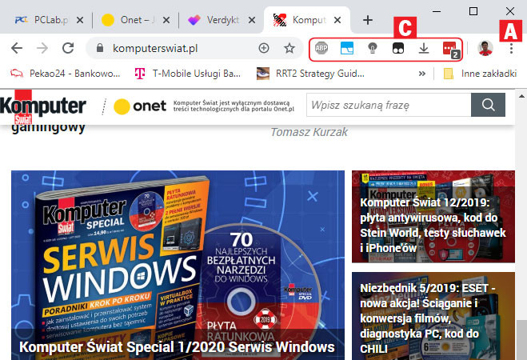Click the page scrollbar up arrow
The width and height of the screenshot is (527, 360).
(521, 96)
